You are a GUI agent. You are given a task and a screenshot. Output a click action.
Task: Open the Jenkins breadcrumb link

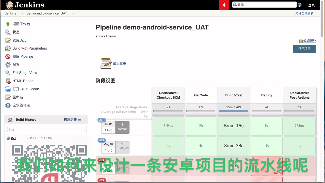10,13
